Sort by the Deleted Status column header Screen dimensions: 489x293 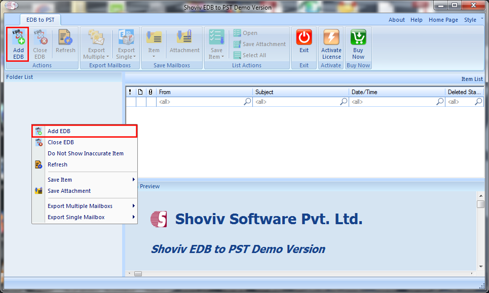pos(464,92)
